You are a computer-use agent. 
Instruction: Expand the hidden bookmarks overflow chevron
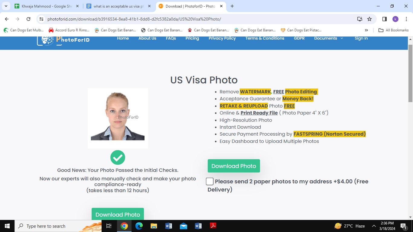366,30
